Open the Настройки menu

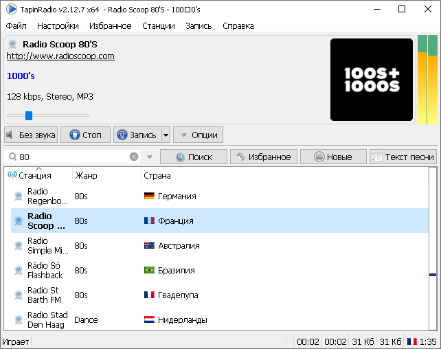(58, 26)
